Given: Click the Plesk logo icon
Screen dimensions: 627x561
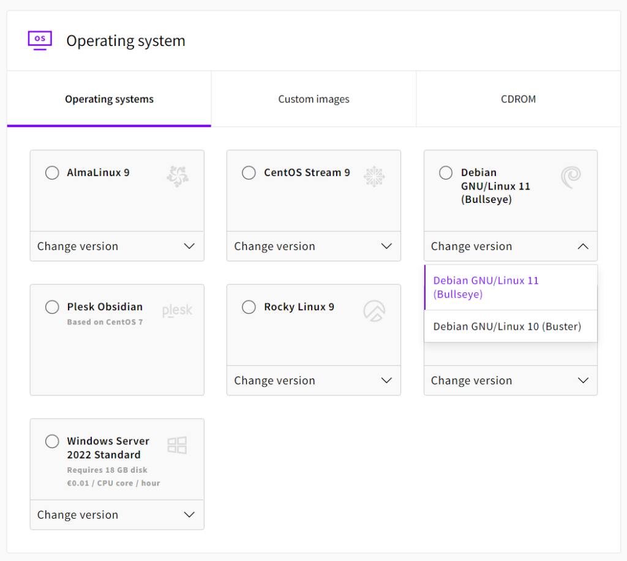Looking at the screenshot, I should point(177,311).
